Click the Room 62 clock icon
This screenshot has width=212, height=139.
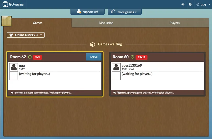click(x=30, y=57)
